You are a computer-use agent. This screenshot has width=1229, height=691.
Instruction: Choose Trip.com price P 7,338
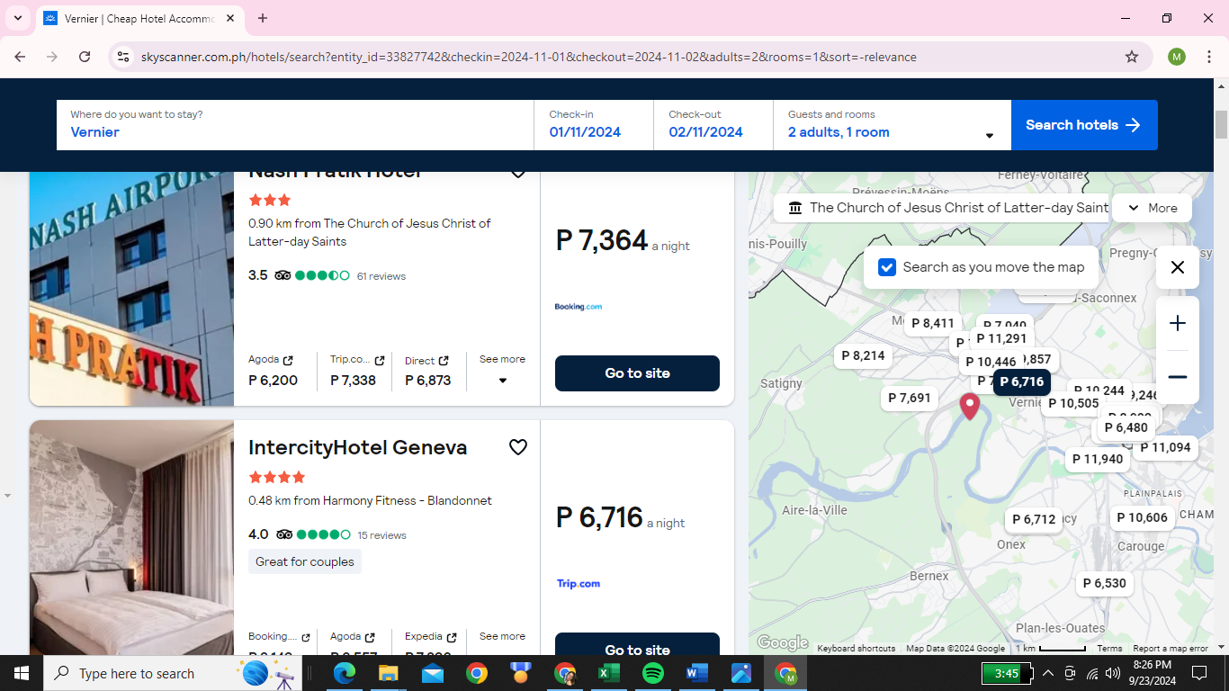click(x=353, y=380)
